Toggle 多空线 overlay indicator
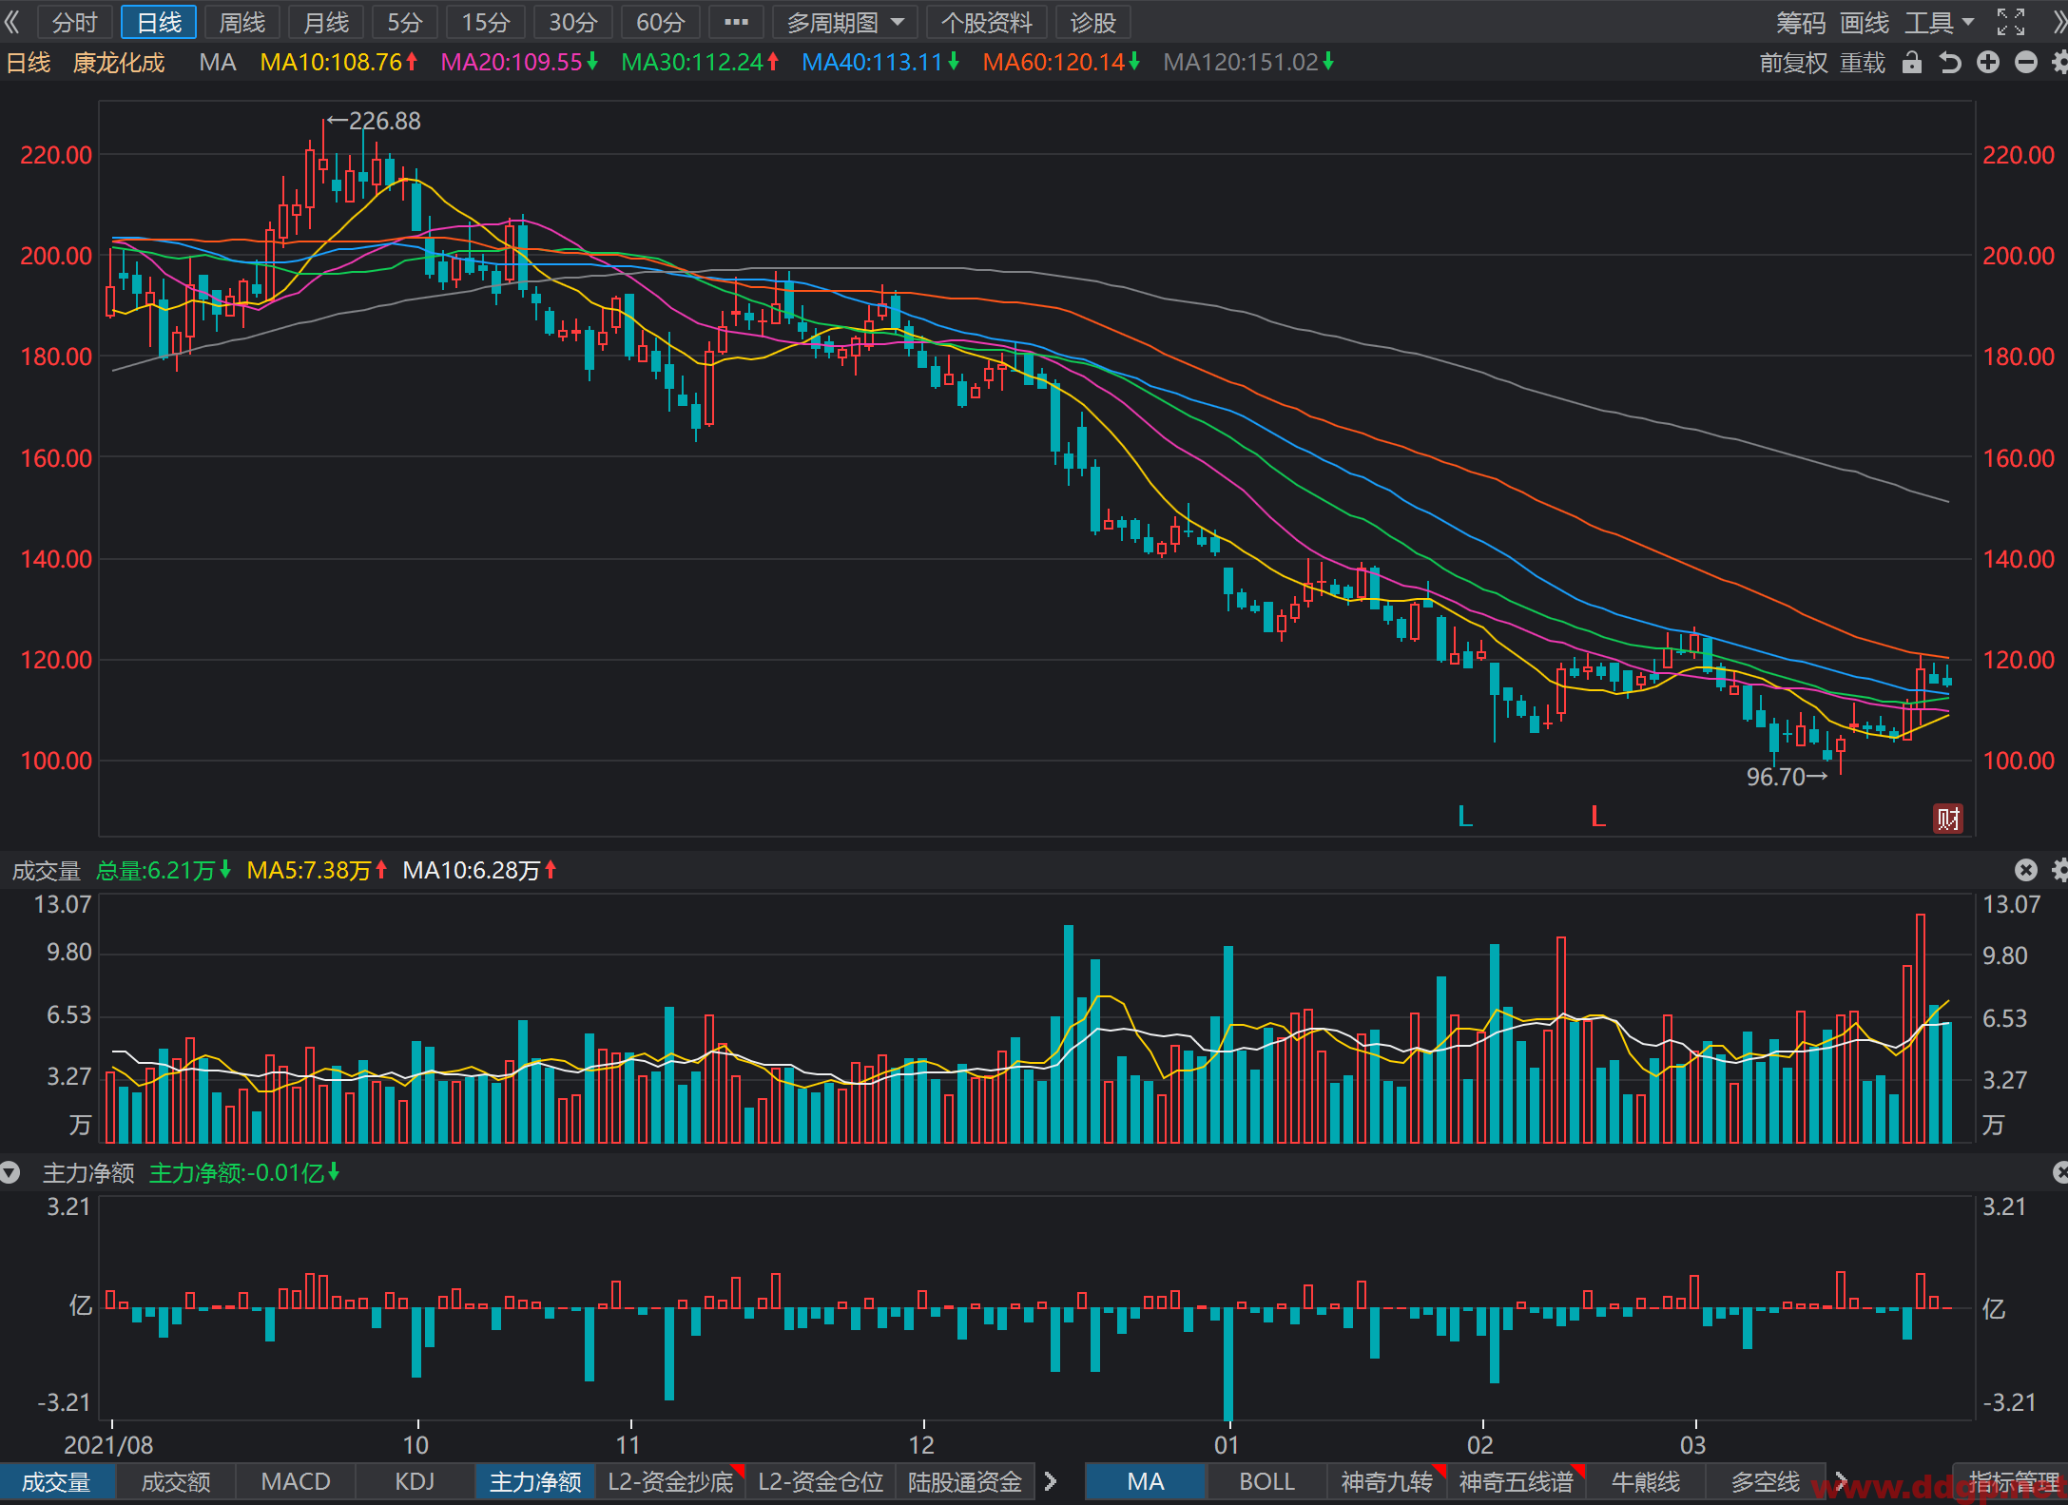Screen dimensions: 2068x1505 pos(1766,1481)
